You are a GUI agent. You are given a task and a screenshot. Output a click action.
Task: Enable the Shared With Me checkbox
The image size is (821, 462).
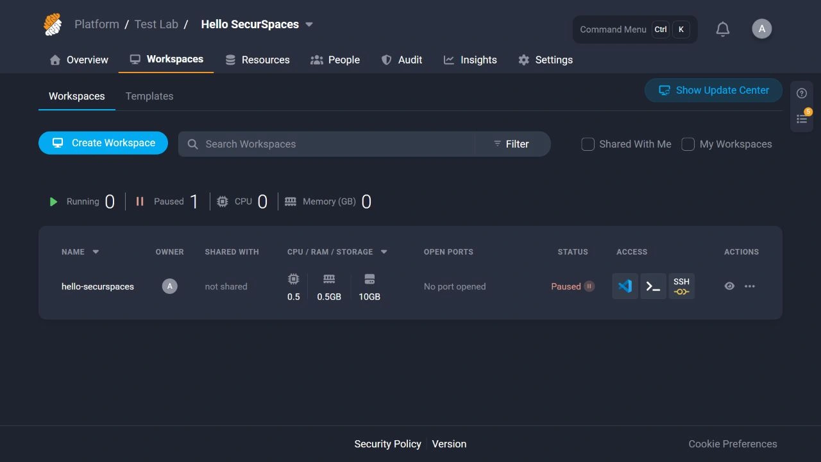point(588,144)
